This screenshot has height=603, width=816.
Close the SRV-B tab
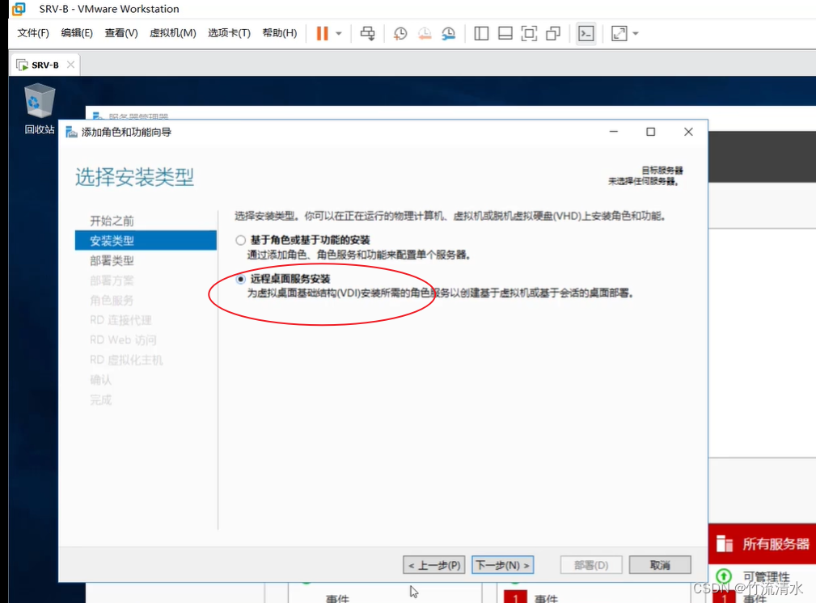[x=71, y=65]
